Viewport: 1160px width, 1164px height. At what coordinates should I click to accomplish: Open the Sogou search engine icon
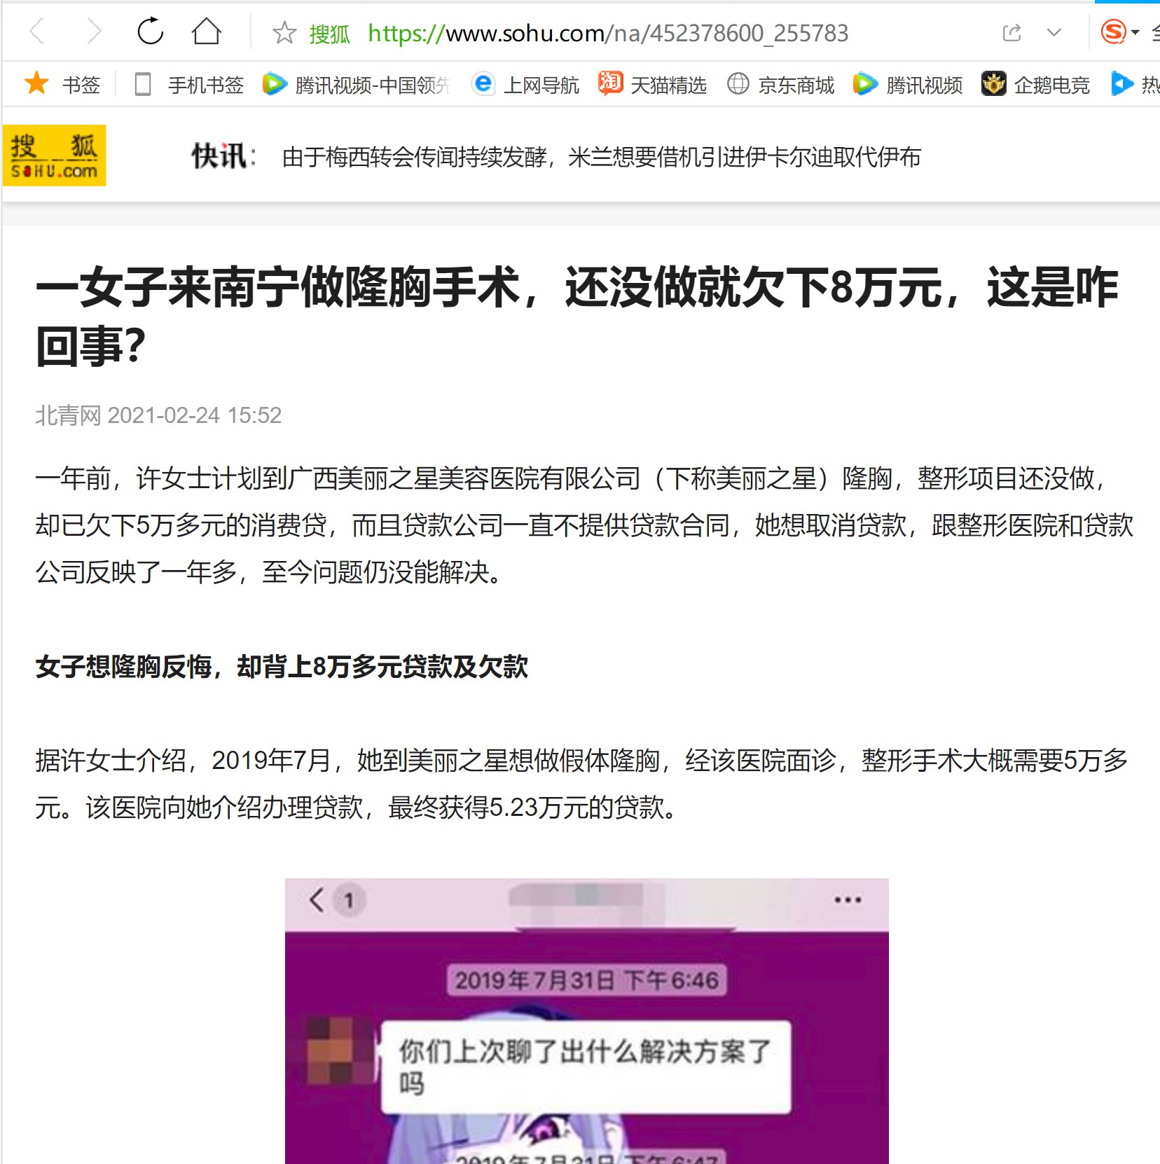[1113, 32]
